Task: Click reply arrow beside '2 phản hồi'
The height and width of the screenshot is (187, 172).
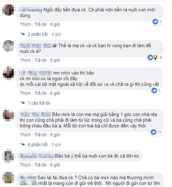Action: [23, 34]
